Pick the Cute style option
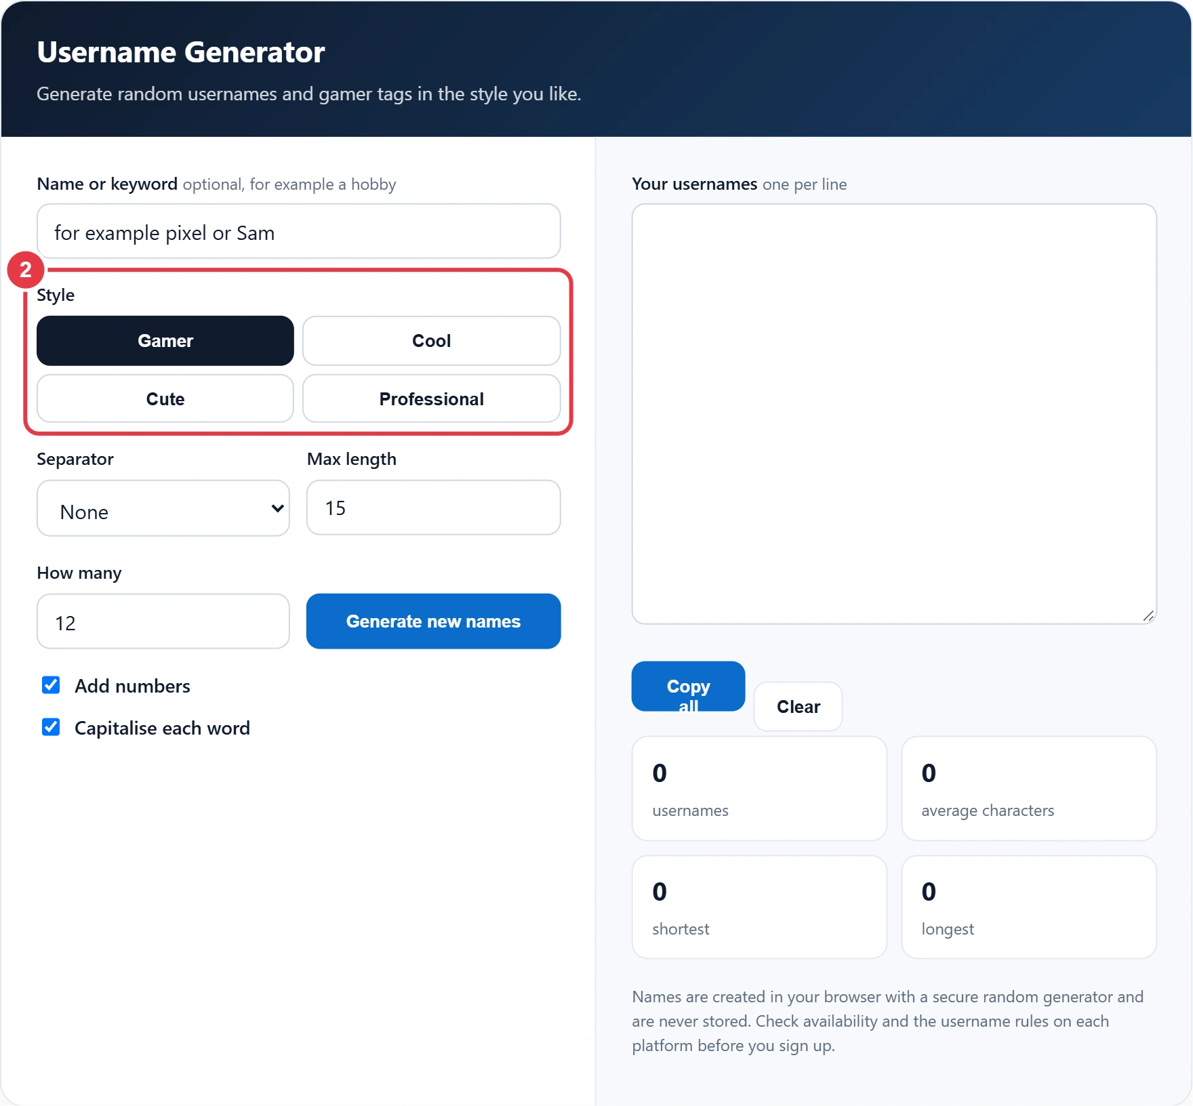Image resolution: width=1193 pixels, height=1106 pixels. pos(165,399)
